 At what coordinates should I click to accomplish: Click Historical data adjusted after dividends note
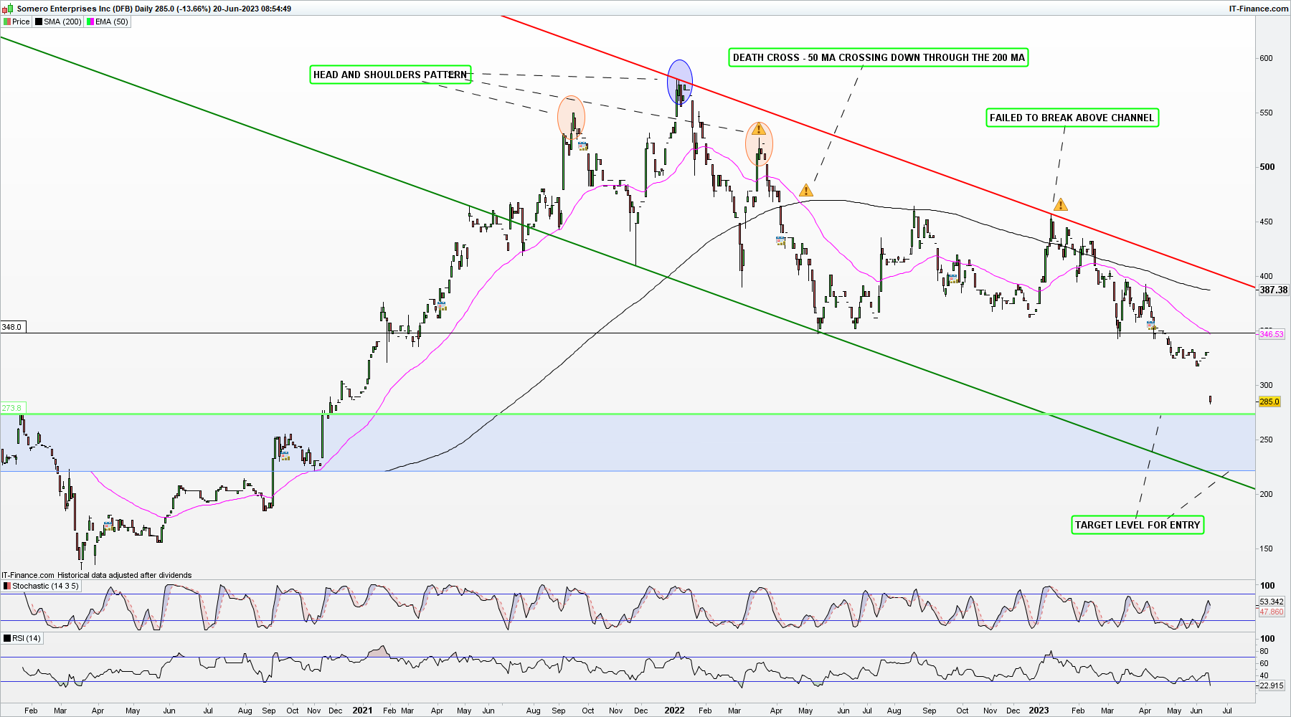125,575
